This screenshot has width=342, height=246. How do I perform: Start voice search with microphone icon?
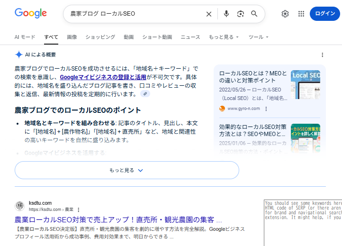(226, 14)
